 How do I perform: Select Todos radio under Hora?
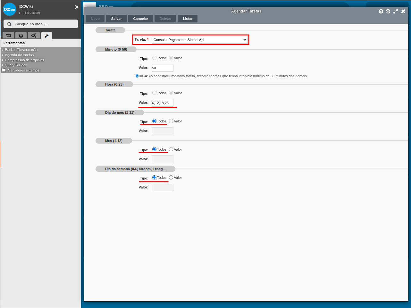click(154, 93)
